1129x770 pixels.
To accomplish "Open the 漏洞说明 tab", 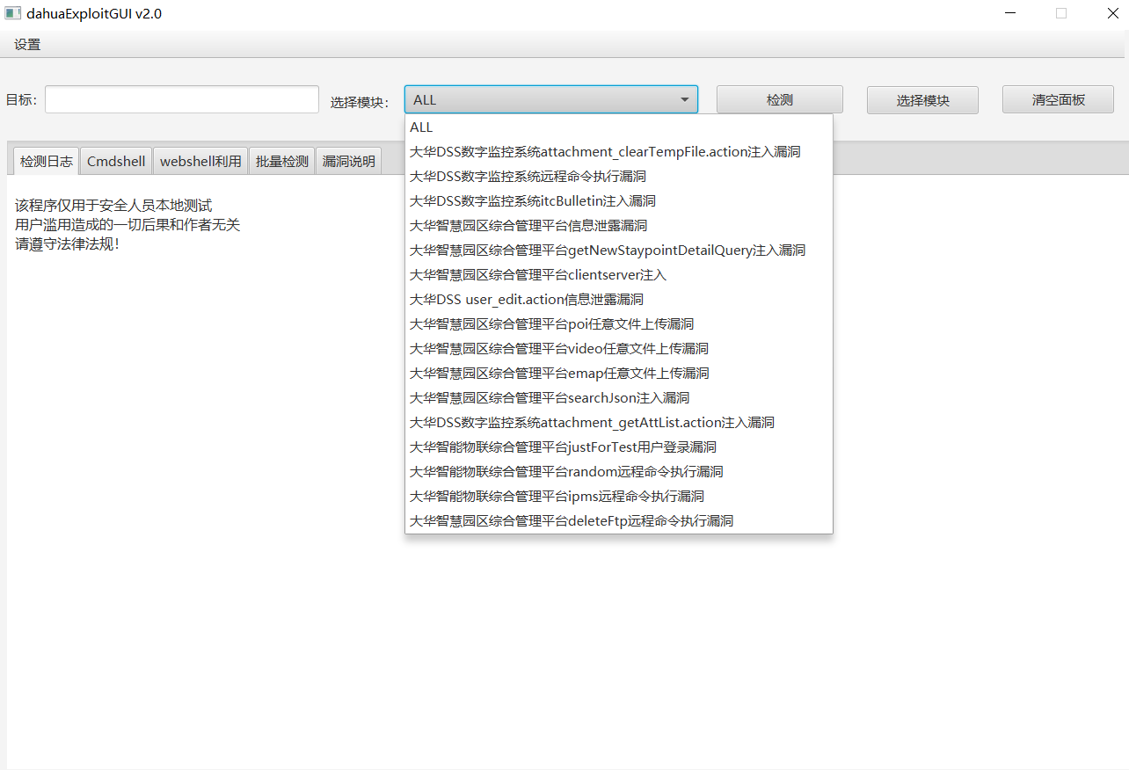I will point(349,161).
